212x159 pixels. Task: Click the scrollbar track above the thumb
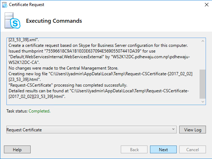[202, 56]
